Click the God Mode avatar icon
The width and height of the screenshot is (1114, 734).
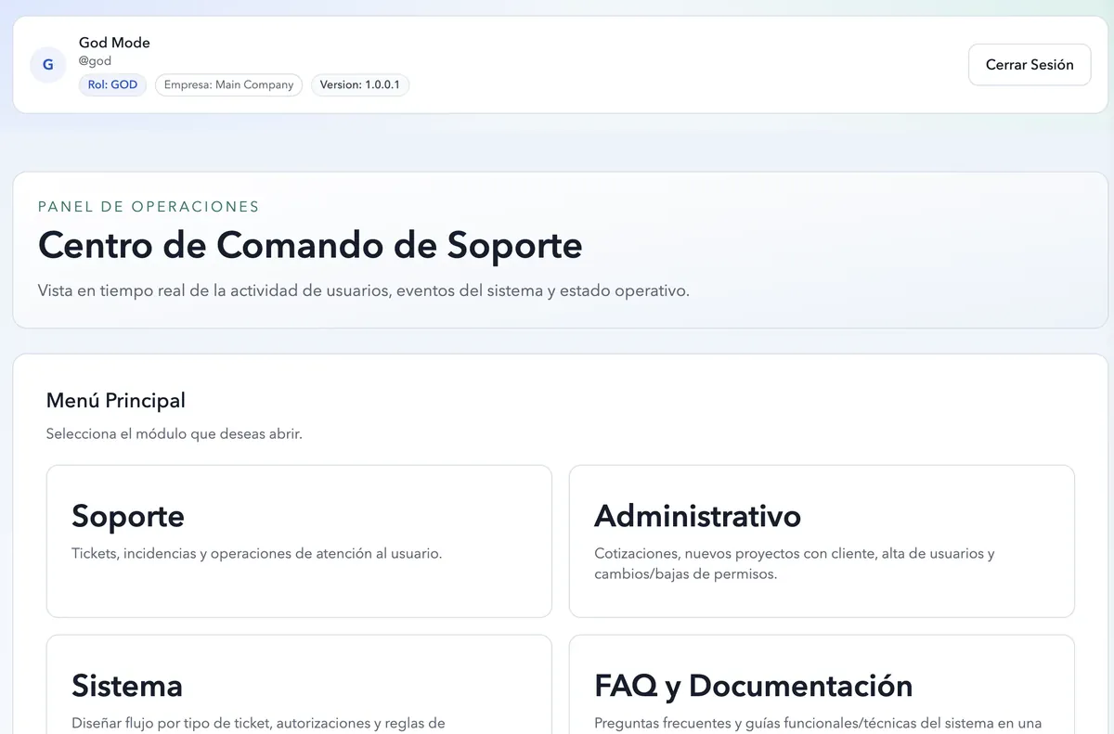point(47,65)
